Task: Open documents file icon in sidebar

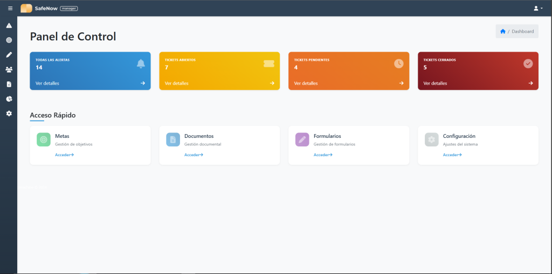Action: coord(9,84)
